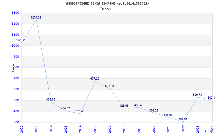This screenshot has height=134, width=215.
Task: Select data label 433.40
Action: click(x=139, y=105)
